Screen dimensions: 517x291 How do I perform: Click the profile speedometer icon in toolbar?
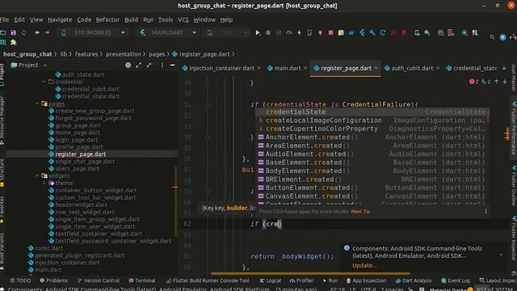point(289,32)
